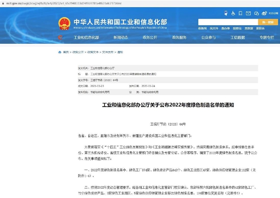Click 首页 in the breadcrumb
The width and height of the screenshot is (280, 198).
(x=66, y=52)
